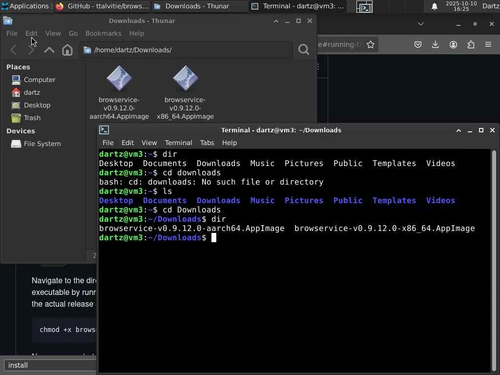Open Firefox downloads panel

(x=435, y=44)
